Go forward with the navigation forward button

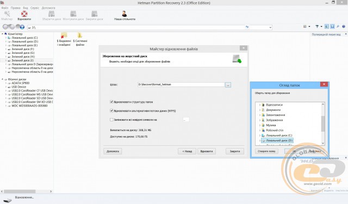(x=12, y=27)
